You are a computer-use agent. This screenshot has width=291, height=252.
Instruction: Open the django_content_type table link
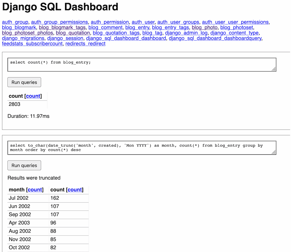234,33
